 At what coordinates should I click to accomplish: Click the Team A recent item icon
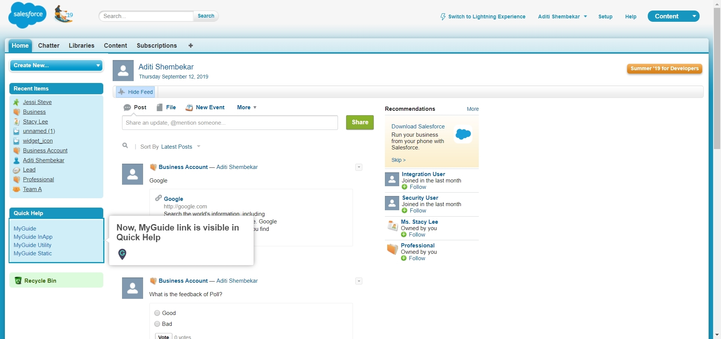pyautogui.click(x=16, y=189)
